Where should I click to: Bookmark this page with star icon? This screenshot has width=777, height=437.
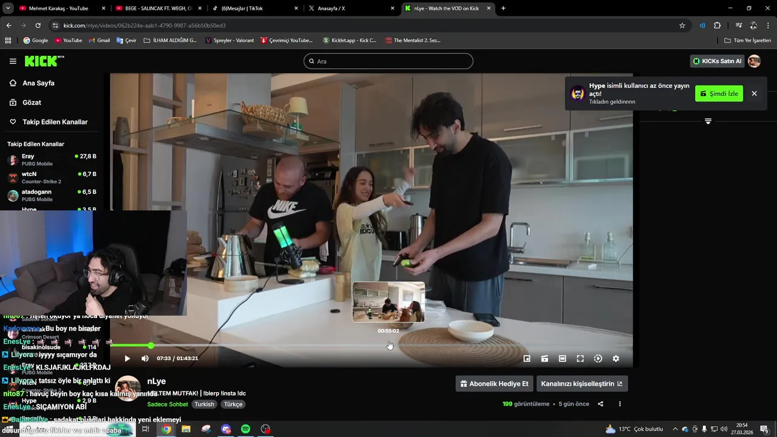pos(682,25)
